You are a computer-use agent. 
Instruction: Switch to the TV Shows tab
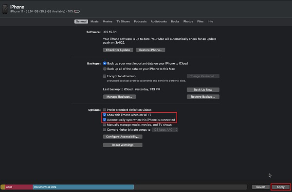point(123,21)
